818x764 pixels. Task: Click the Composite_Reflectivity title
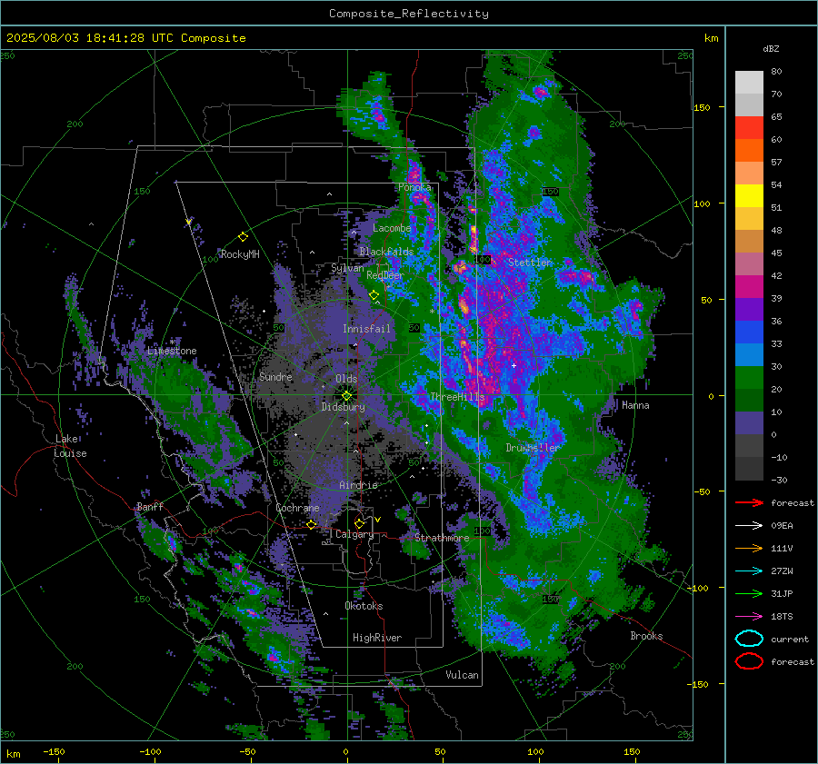409,14
